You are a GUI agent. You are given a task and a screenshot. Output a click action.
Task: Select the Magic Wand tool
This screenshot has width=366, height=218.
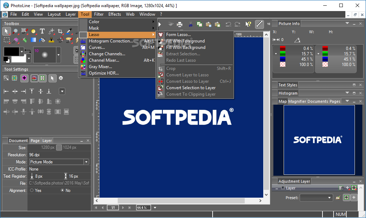(15, 40)
